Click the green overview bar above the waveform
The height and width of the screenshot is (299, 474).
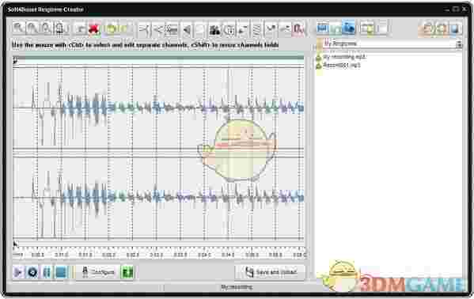pos(158,58)
